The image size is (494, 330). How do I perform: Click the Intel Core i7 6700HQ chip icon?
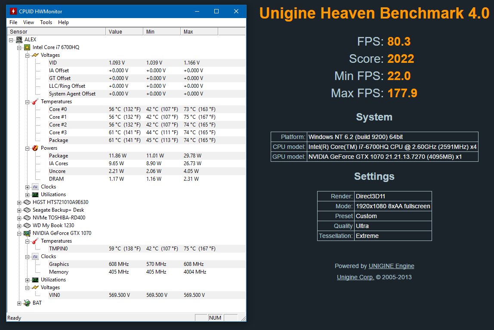(x=27, y=47)
